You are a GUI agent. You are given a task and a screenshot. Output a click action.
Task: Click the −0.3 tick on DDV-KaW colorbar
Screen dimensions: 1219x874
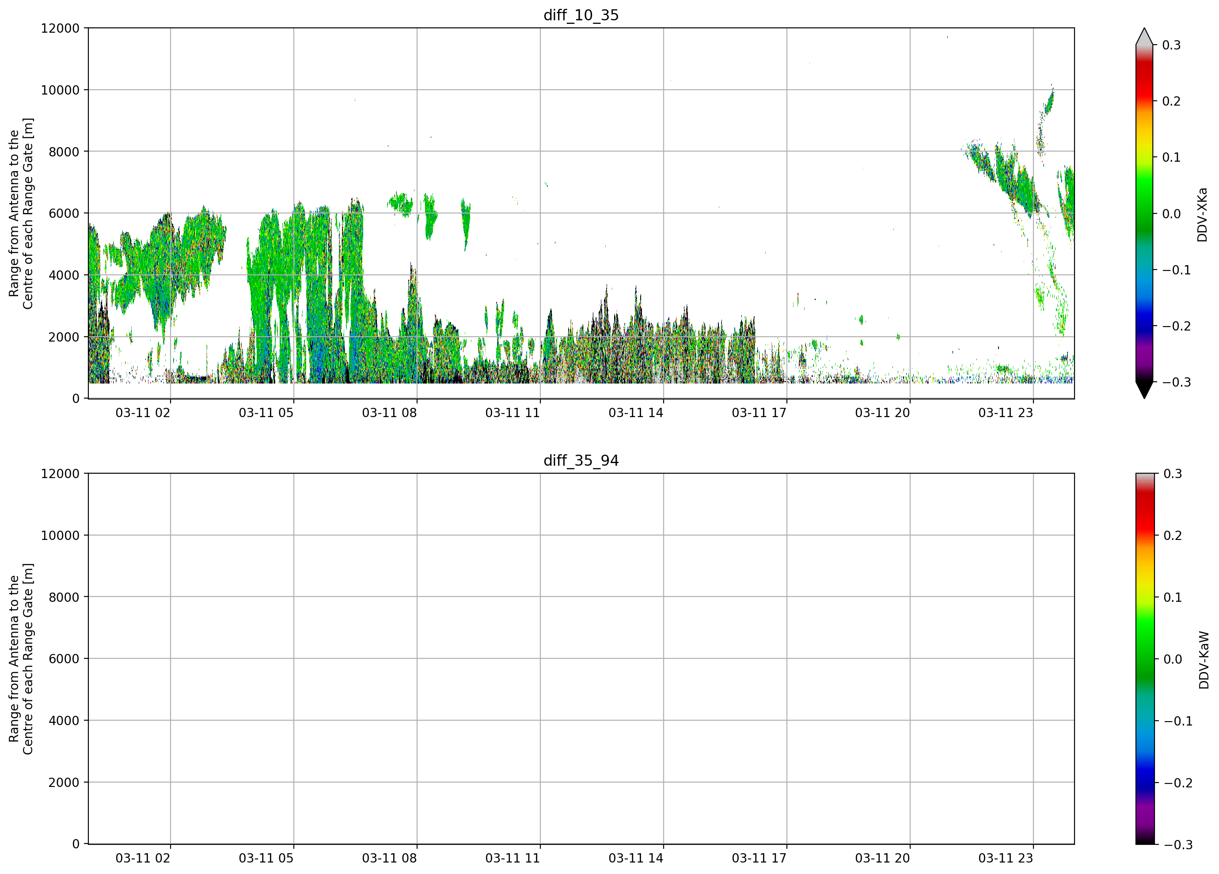tap(1178, 844)
